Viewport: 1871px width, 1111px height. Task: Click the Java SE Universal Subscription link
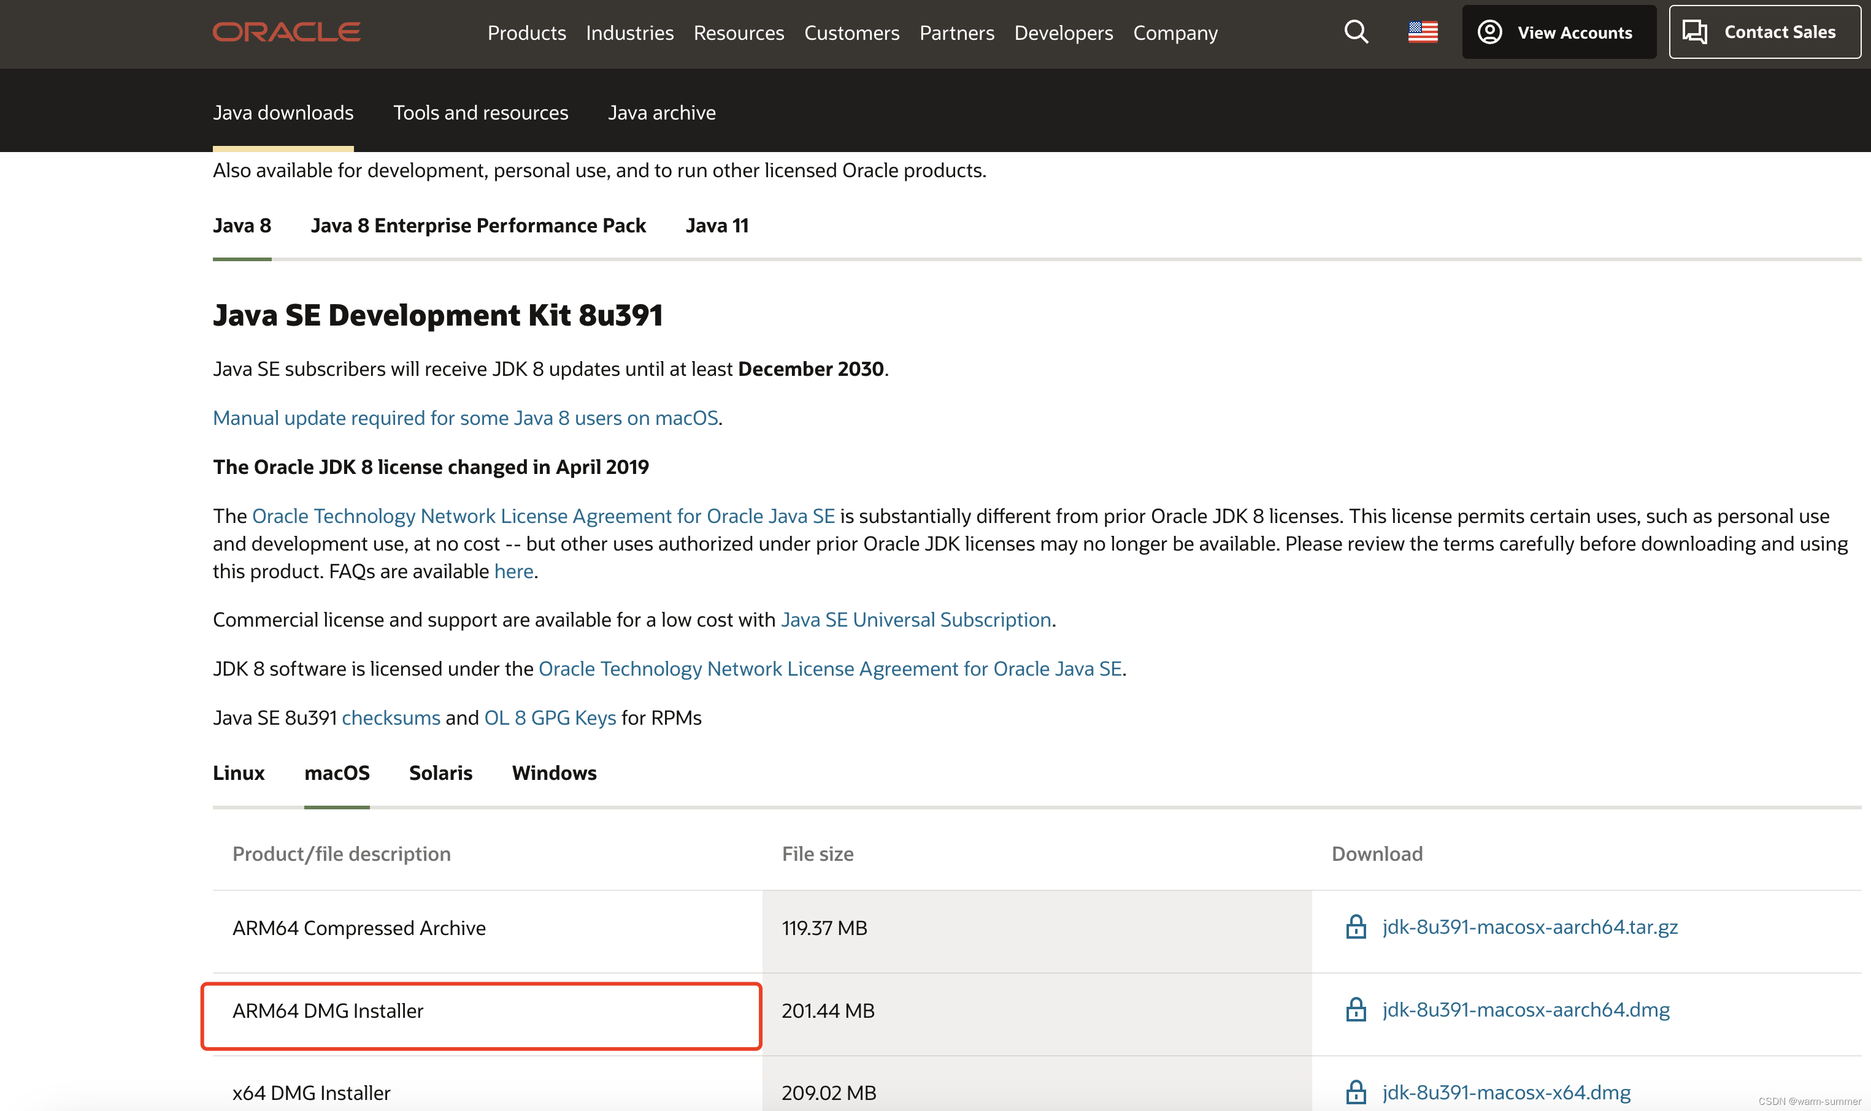916,619
